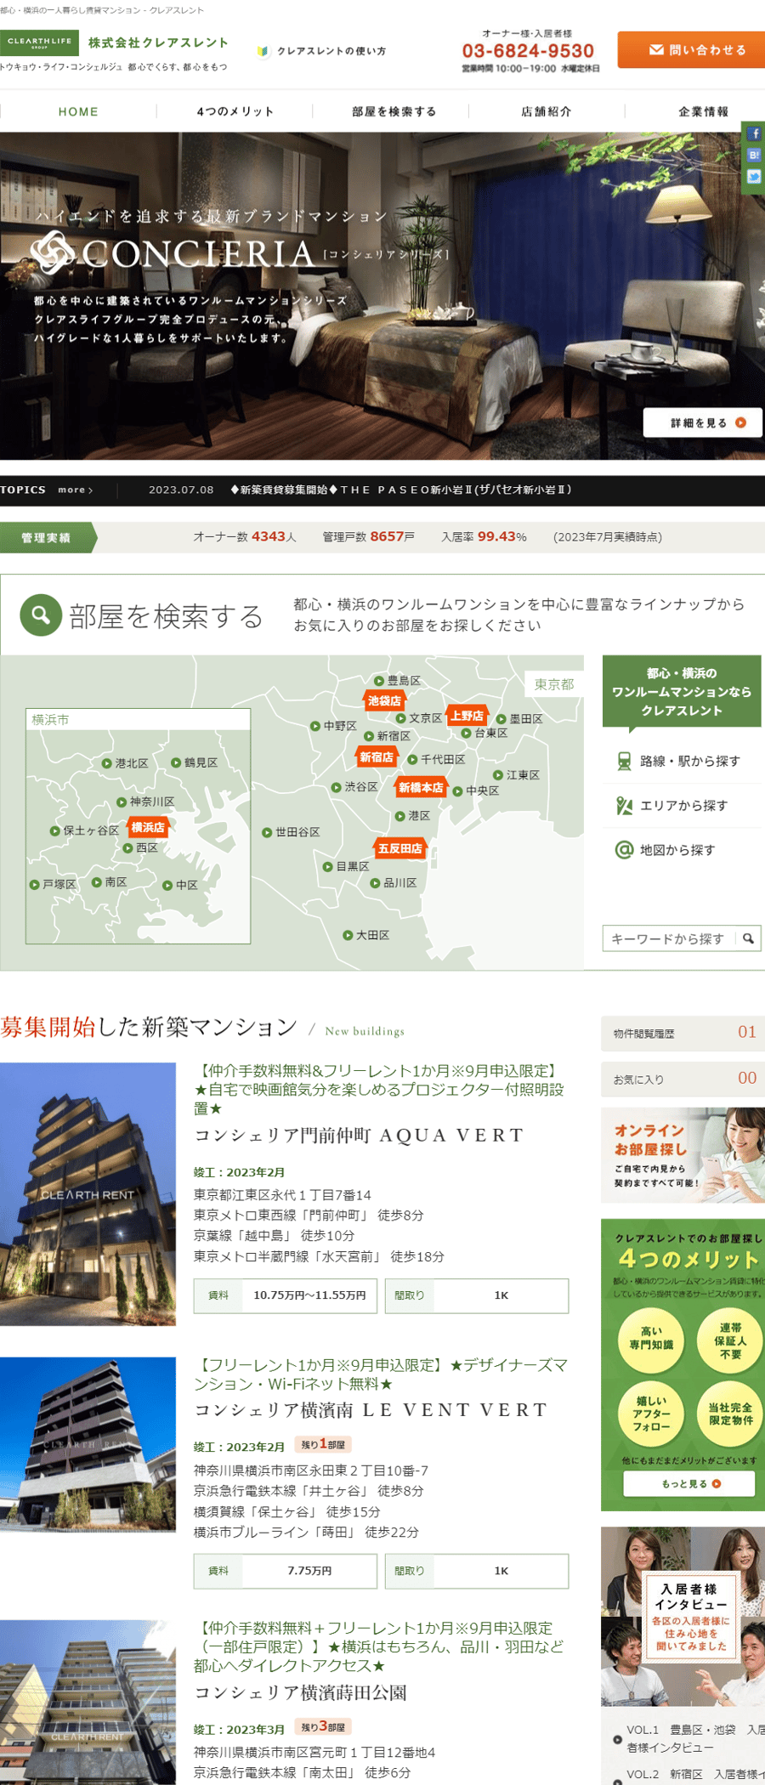
Task: Select 渋谷区 on the map
Action: click(354, 787)
